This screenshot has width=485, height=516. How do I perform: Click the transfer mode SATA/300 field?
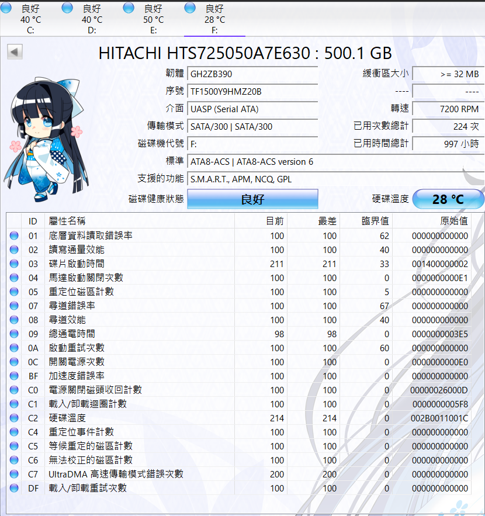click(252, 126)
